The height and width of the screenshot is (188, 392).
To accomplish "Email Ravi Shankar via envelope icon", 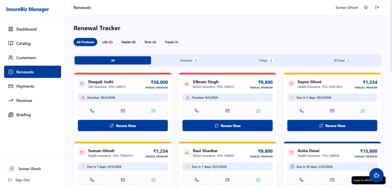I will click(x=227, y=180).
